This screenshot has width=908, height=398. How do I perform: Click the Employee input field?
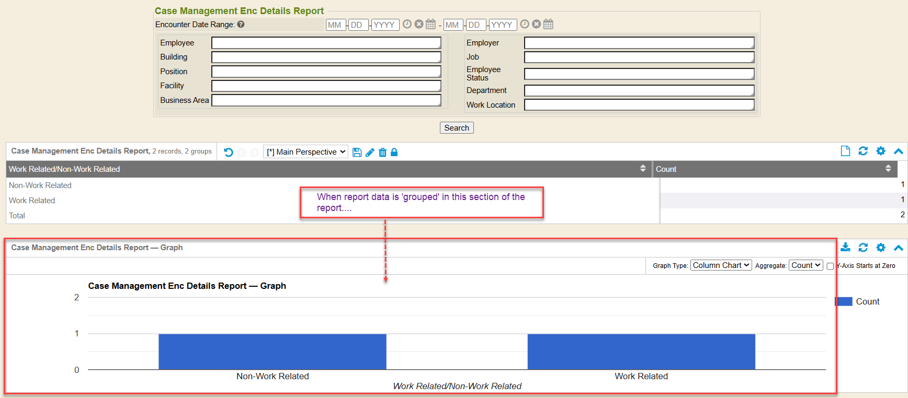tap(326, 43)
